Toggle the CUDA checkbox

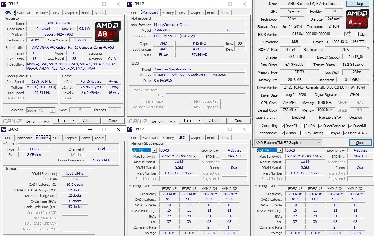302,126
